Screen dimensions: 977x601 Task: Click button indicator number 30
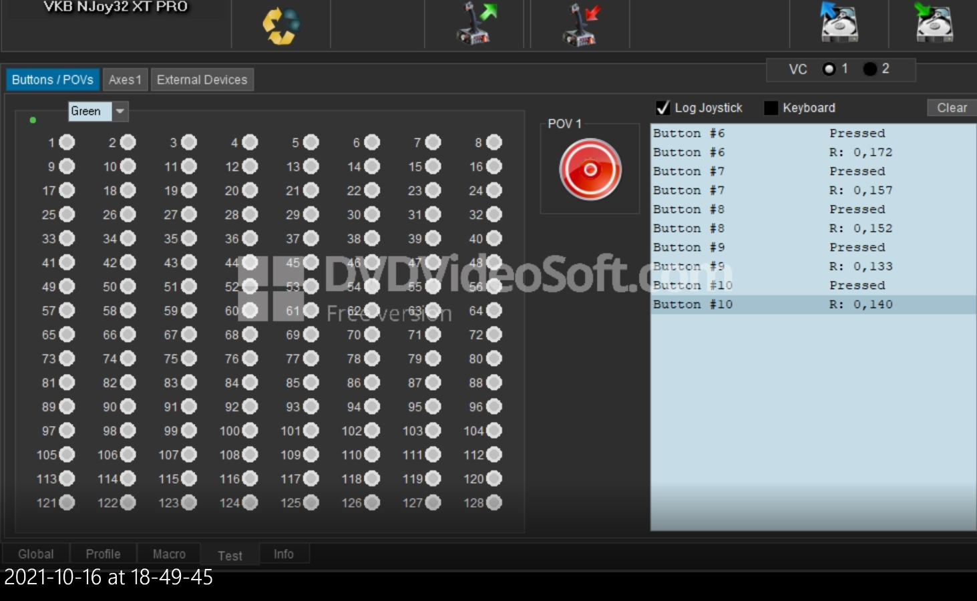click(x=372, y=214)
